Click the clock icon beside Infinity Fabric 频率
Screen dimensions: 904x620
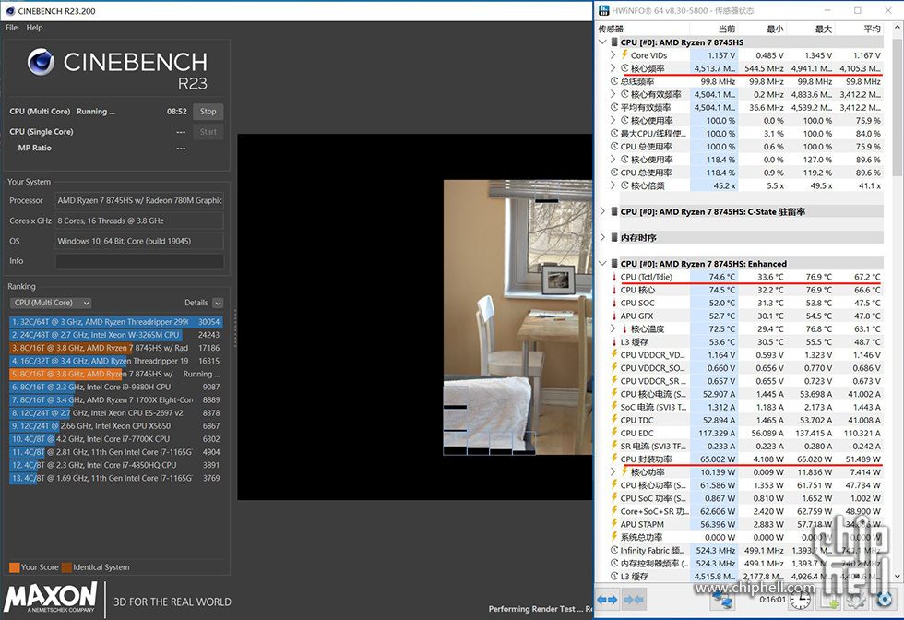[614, 550]
